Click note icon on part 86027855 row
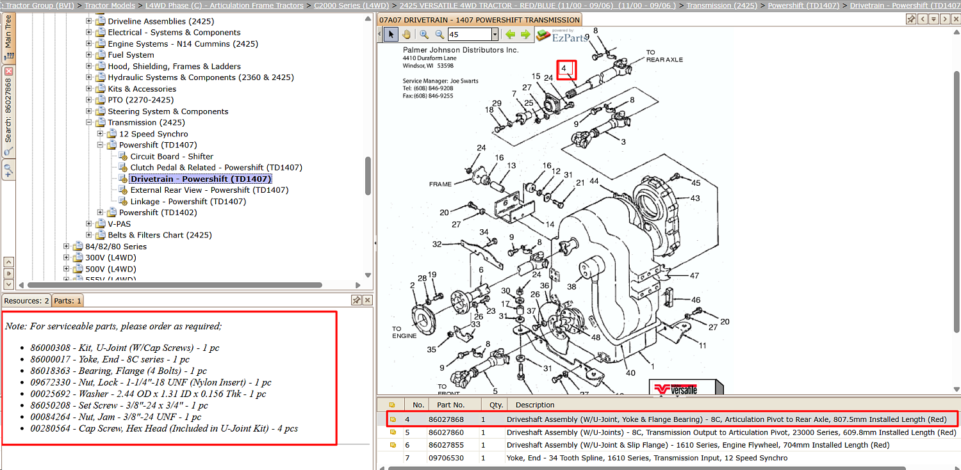The width and height of the screenshot is (961, 470). (x=392, y=445)
